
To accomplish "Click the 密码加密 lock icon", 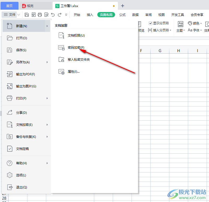I will (x=61, y=48).
